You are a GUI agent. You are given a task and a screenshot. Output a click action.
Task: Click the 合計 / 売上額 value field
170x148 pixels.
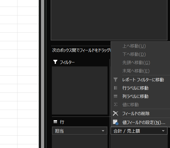(x=139, y=131)
